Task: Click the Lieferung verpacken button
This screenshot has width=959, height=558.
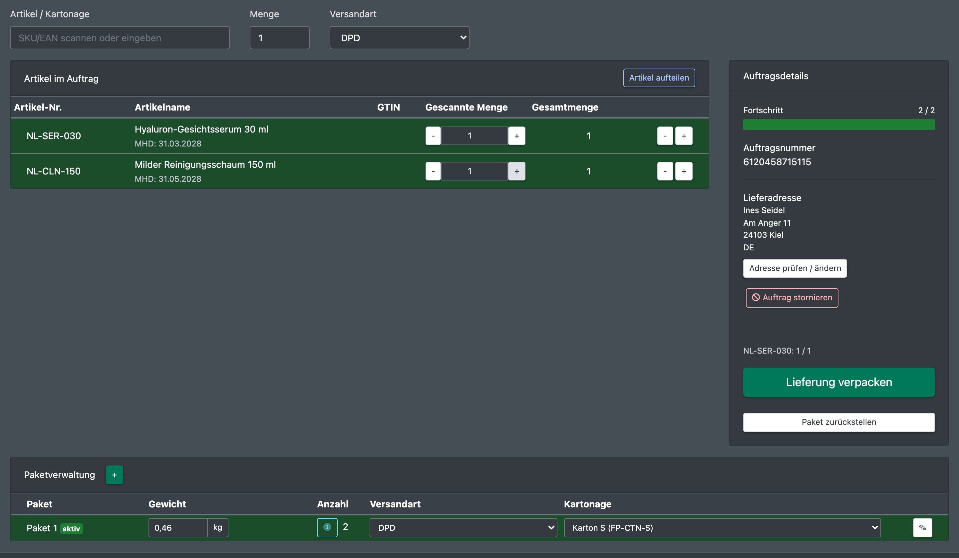Action: pyautogui.click(x=839, y=382)
